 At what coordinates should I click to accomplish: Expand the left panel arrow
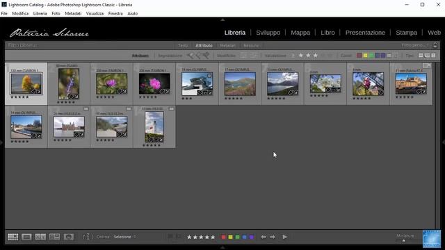point(1,142)
